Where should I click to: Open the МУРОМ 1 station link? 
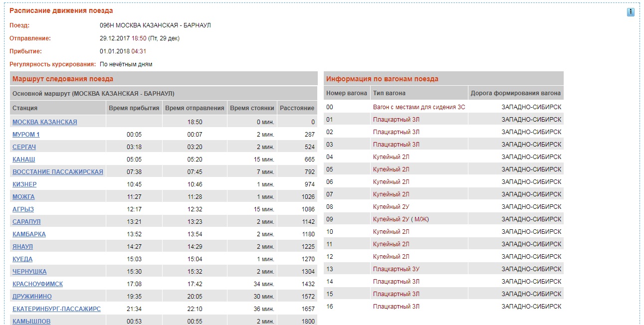[26, 135]
